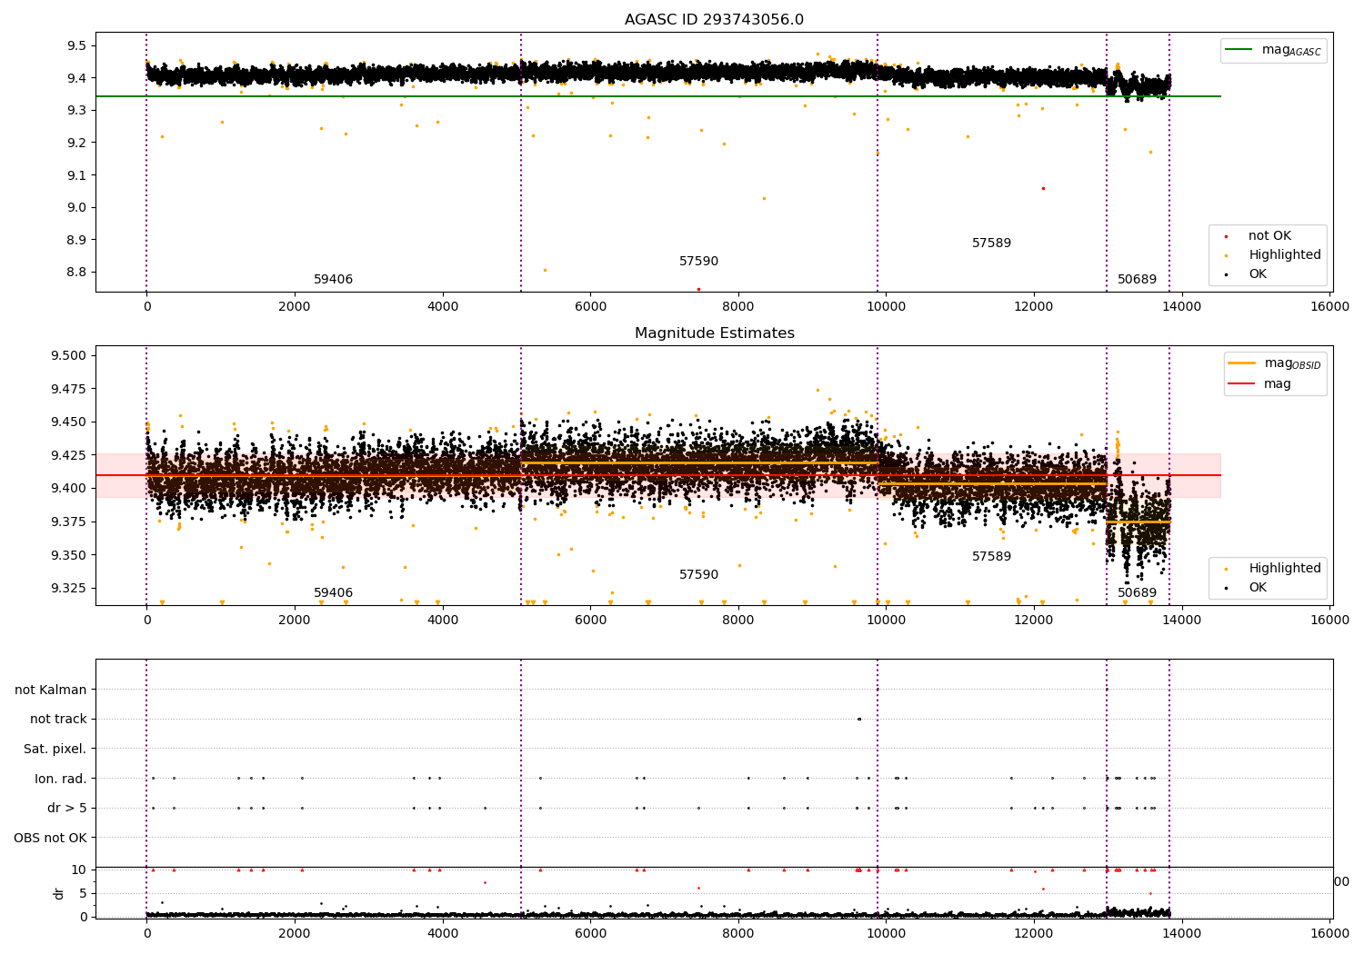Click the 9.475 y-axis tick label
The width and height of the screenshot is (1364, 954).
coord(69,389)
